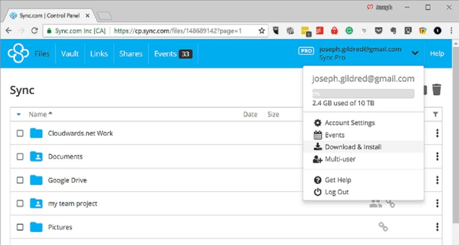Tick the checkbox beside Pictures folder
Image resolution: width=459 pixels, height=245 pixels.
point(20,227)
